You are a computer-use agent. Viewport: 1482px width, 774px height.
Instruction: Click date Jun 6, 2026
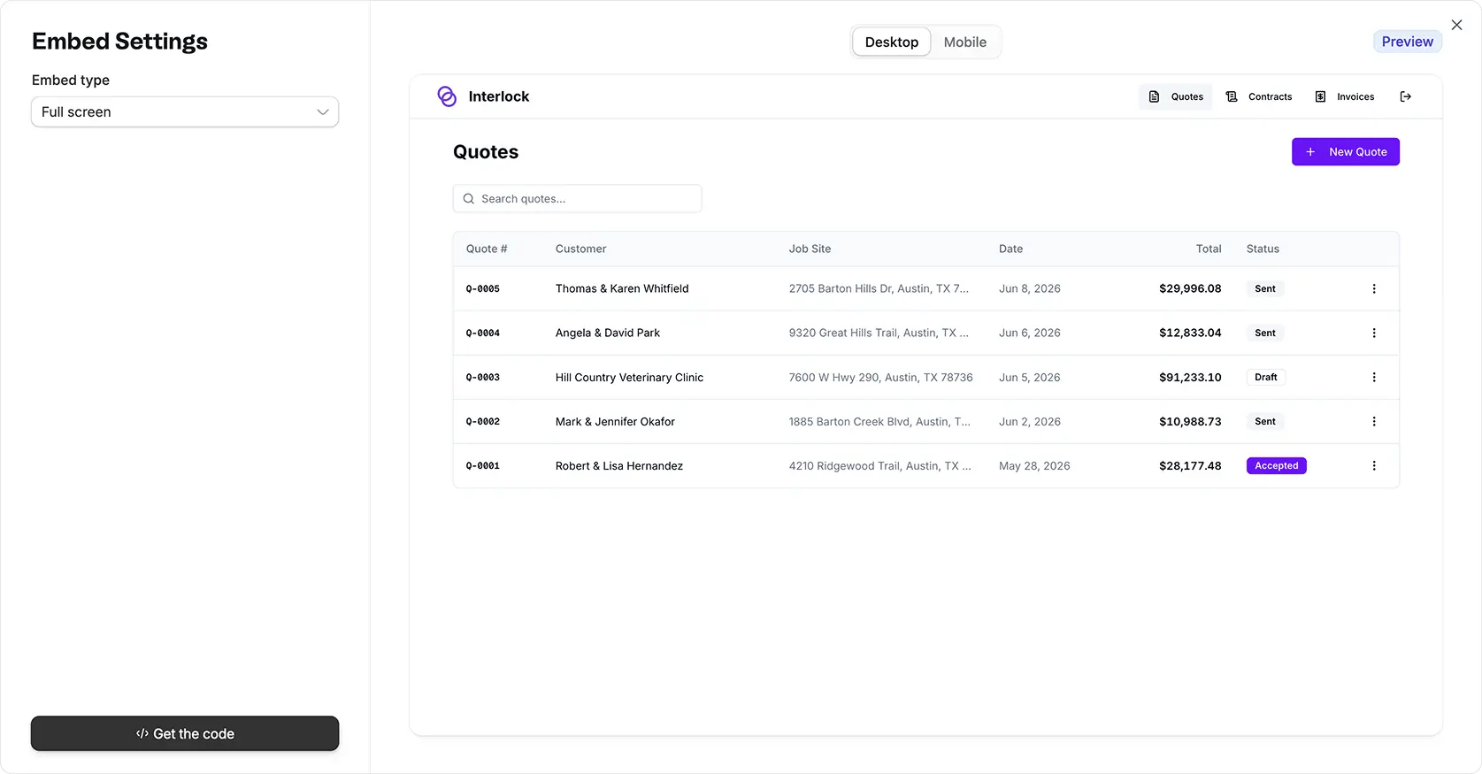tap(1030, 333)
